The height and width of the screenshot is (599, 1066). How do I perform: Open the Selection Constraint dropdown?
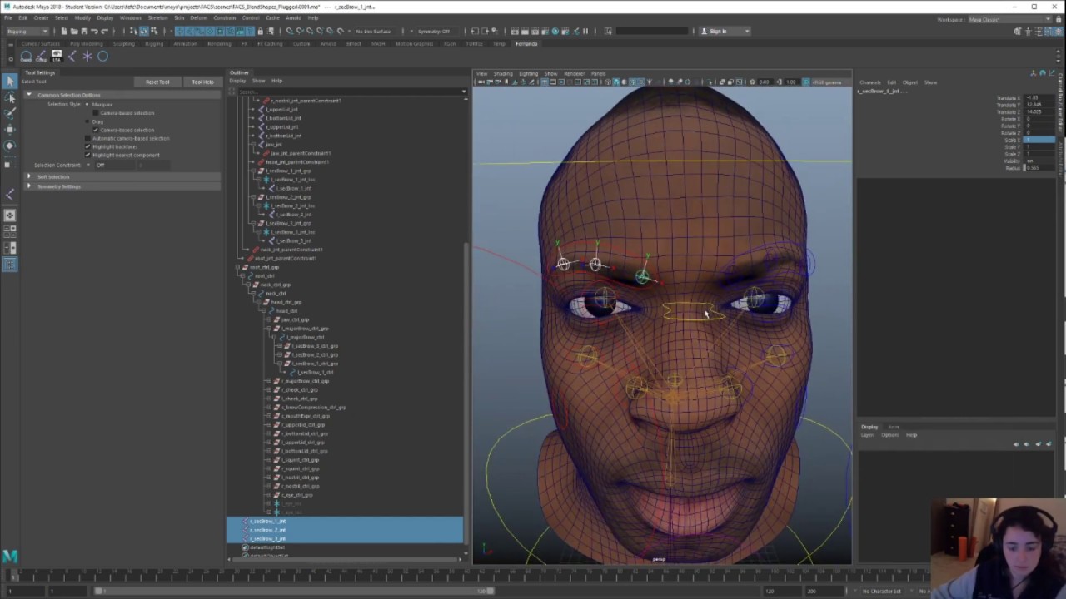(114, 165)
